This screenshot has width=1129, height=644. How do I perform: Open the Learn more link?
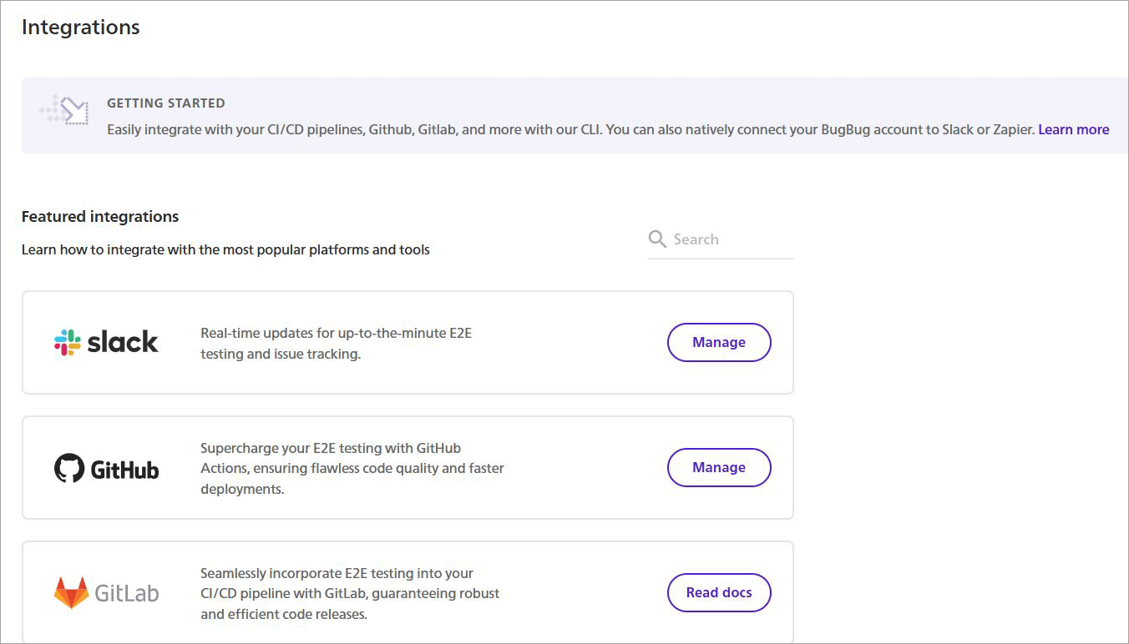(1073, 129)
